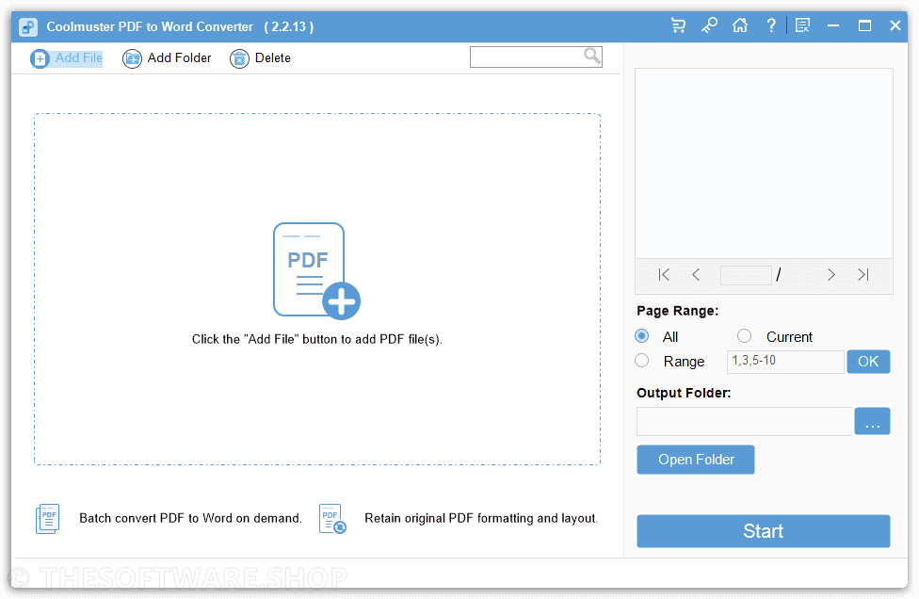Click the batch convert PDF icon
The height and width of the screenshot is (599, 919).
pyautogui.click(x=47, y=519)
